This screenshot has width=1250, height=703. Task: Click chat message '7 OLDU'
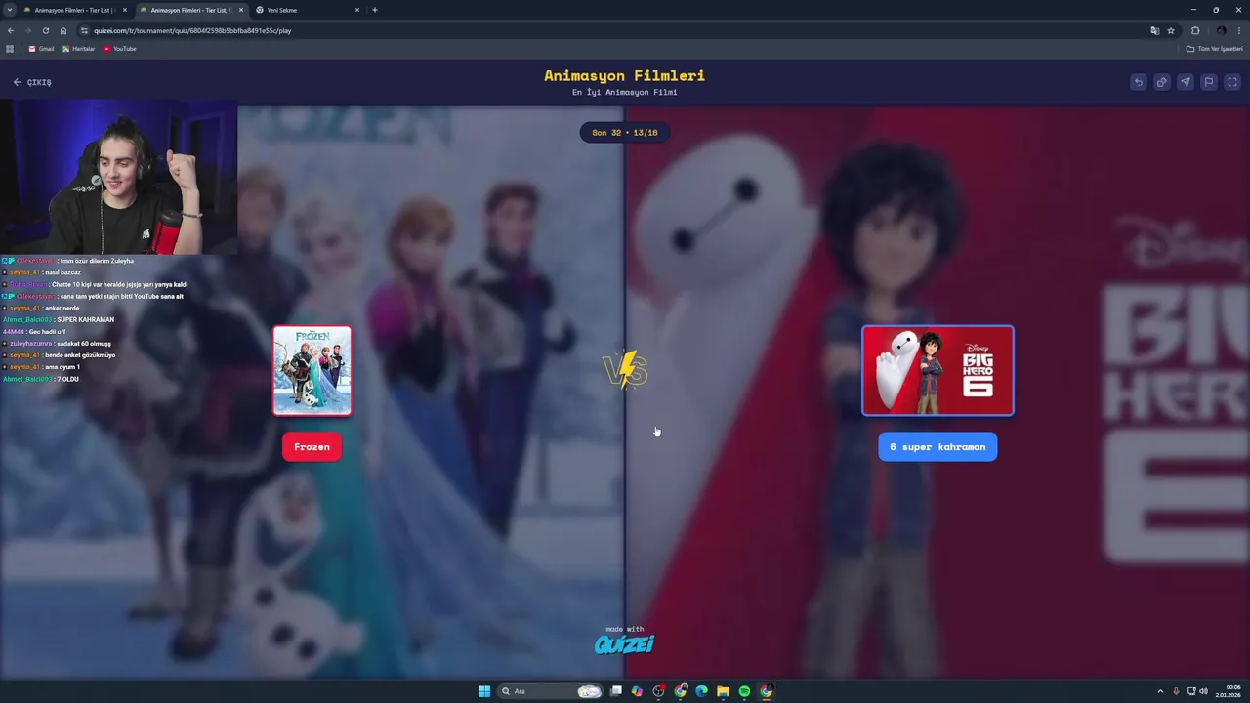tap(68, 379)
